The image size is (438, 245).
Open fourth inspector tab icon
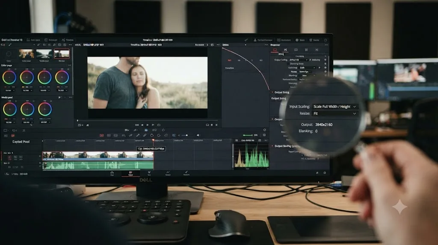[x=306, y=50]
